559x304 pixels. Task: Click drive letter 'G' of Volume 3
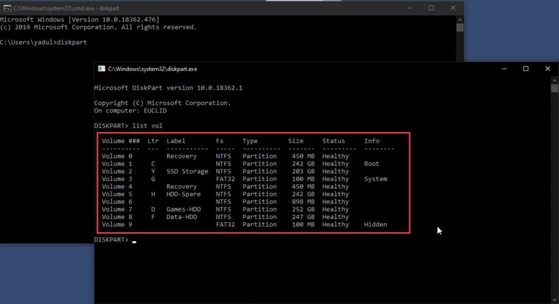[153, 179]
